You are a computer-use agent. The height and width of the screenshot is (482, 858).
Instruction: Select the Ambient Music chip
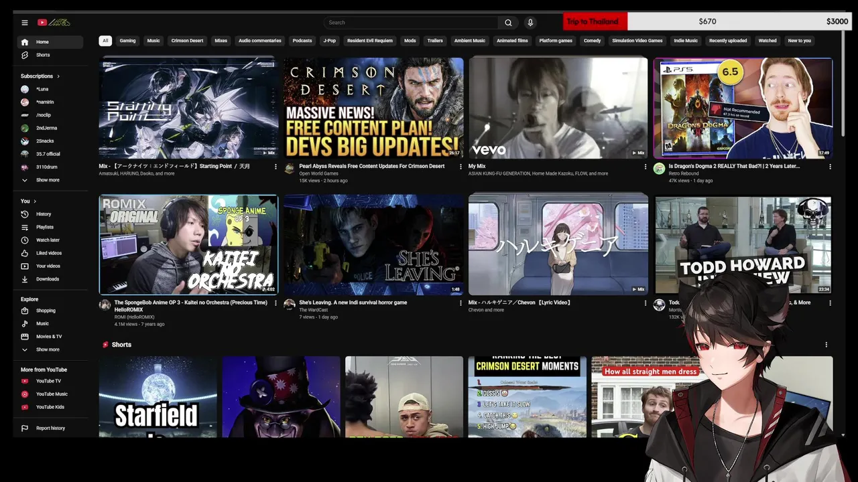pos(470,41)
